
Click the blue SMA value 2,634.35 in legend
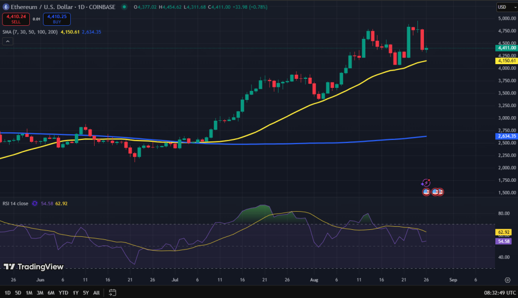coord(92,32)
